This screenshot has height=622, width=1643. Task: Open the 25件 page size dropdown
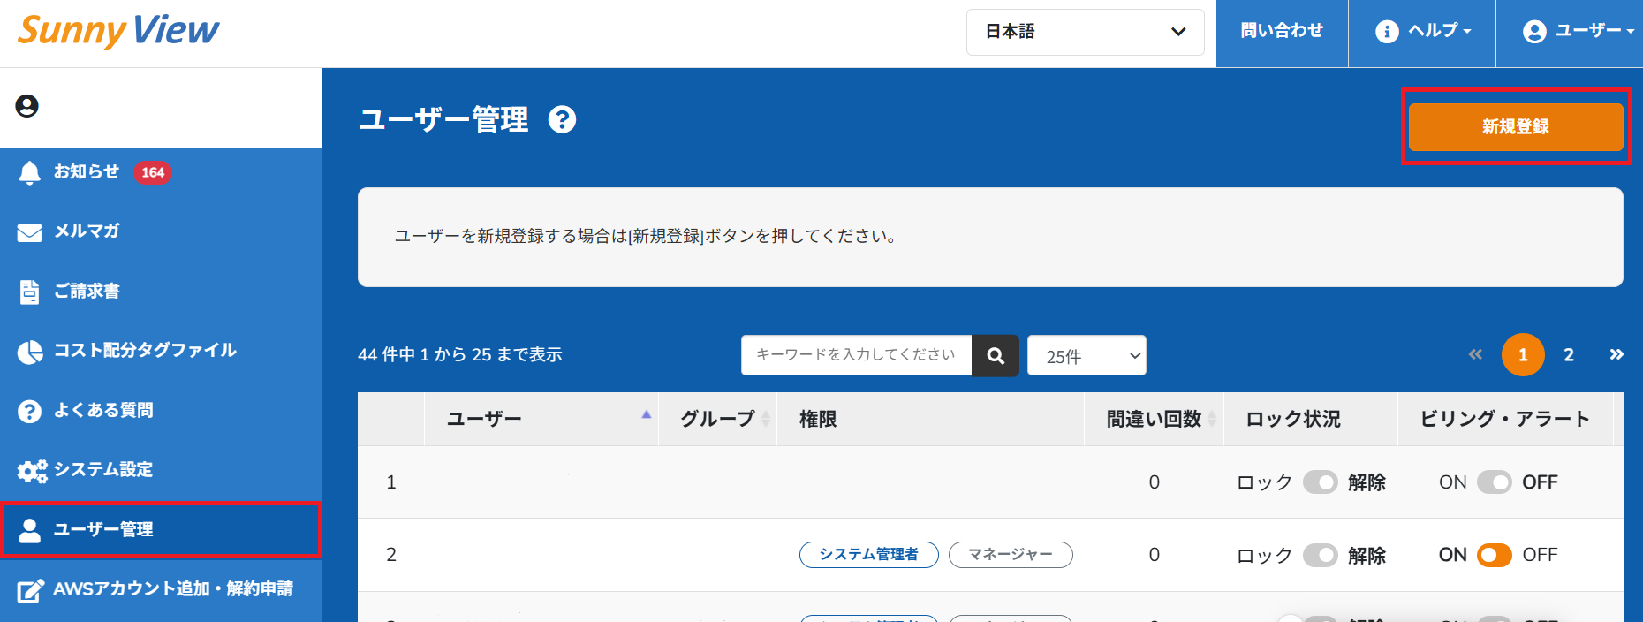[1086, 356]
